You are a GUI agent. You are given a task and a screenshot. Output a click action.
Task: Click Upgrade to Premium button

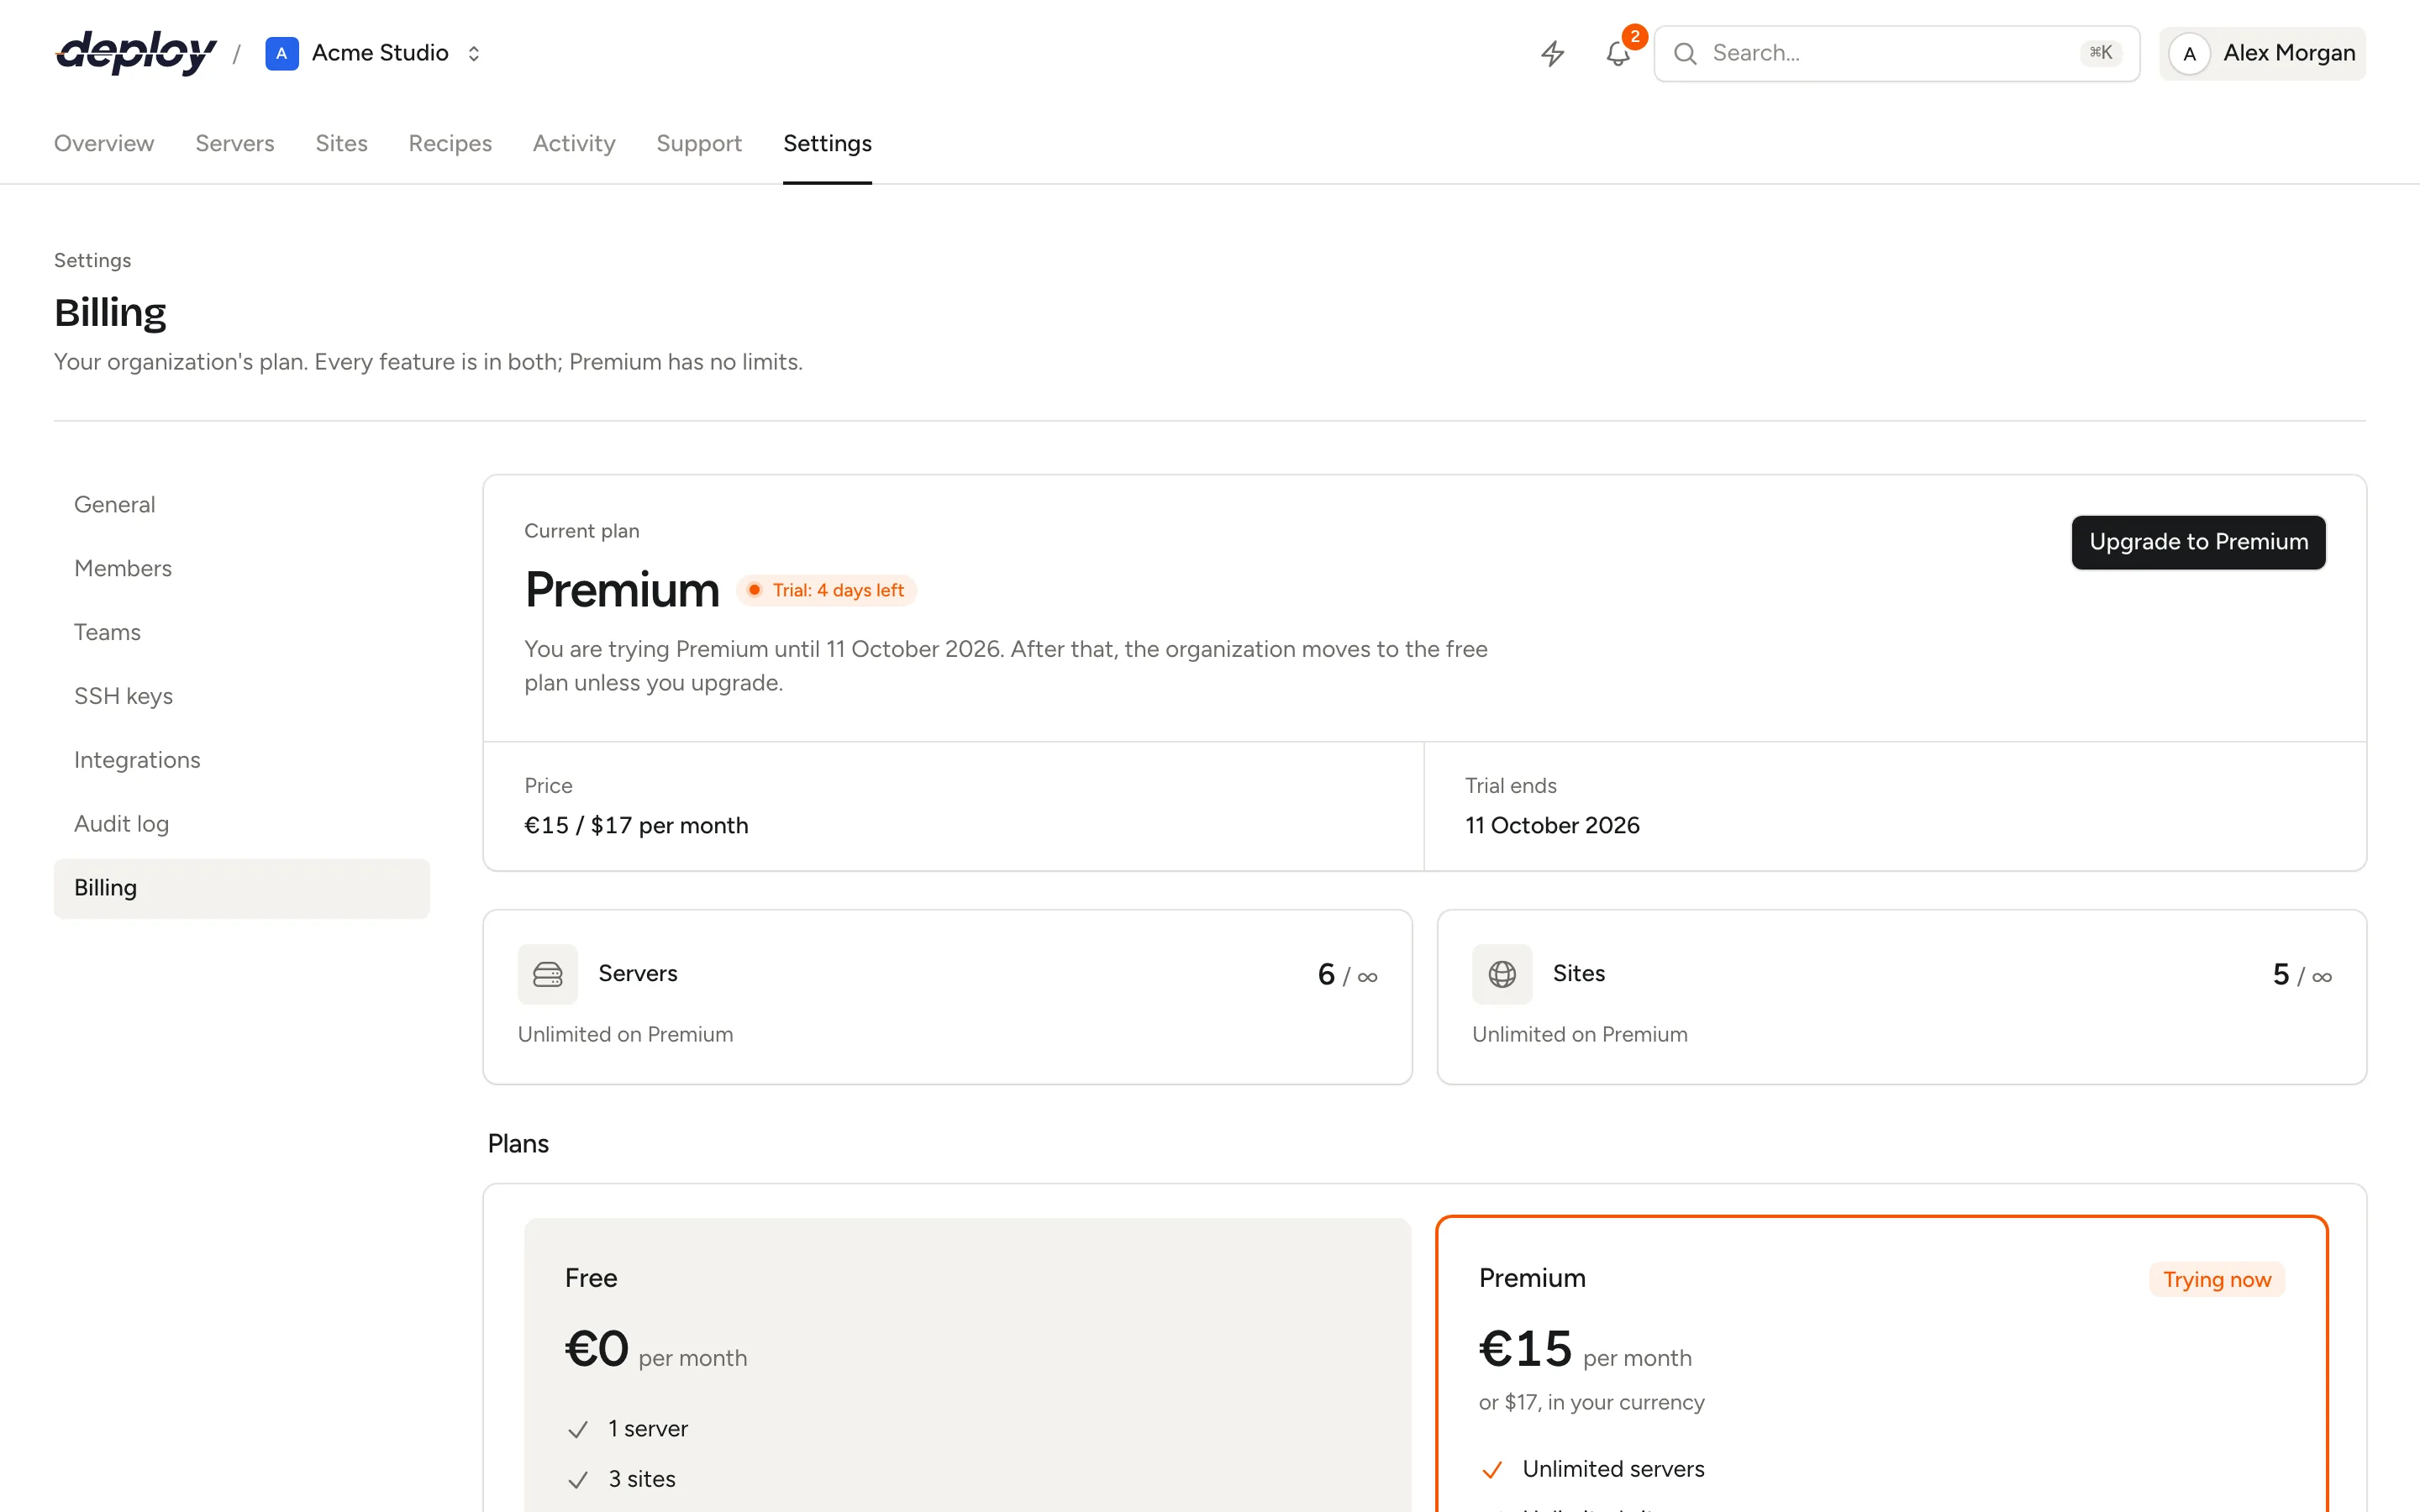(2198, 542)
